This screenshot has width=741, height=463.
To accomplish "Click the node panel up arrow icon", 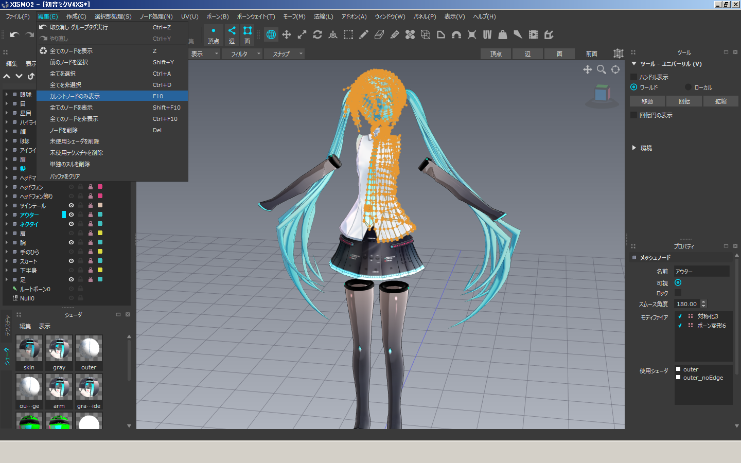I will click(x=7, y=76).
